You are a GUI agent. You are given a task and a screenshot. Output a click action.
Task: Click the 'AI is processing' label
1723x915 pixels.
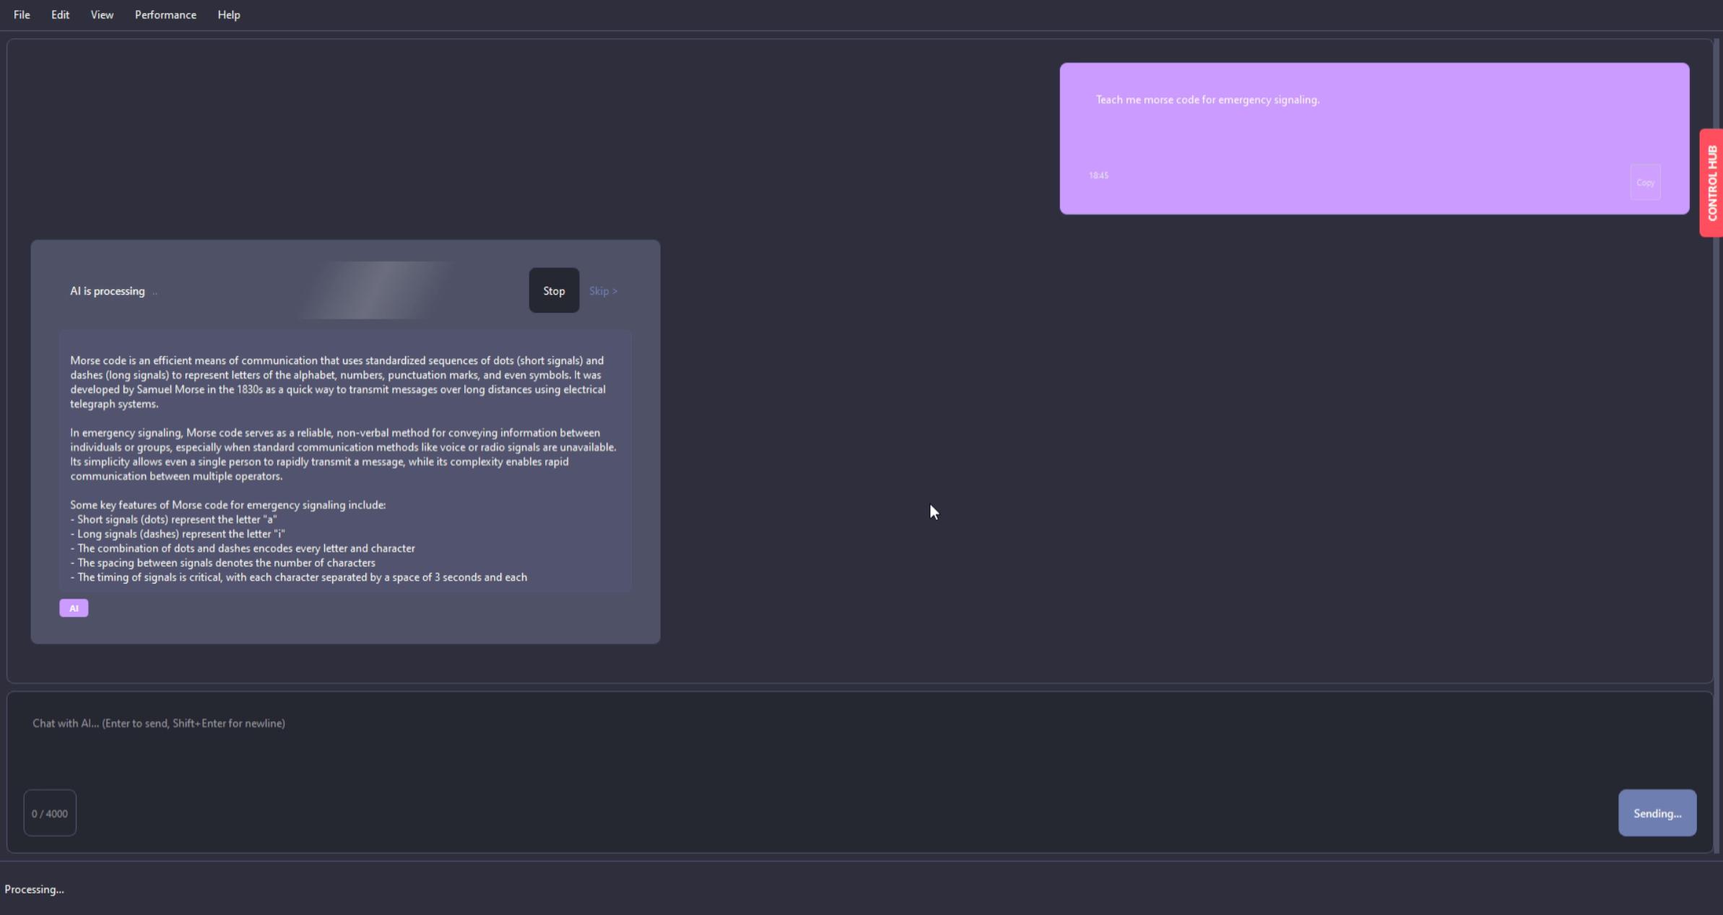(108, 291)
